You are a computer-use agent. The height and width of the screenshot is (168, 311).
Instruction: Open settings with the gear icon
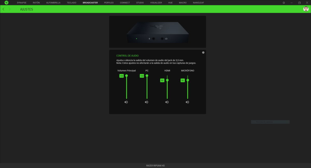[x=284, y=3]
